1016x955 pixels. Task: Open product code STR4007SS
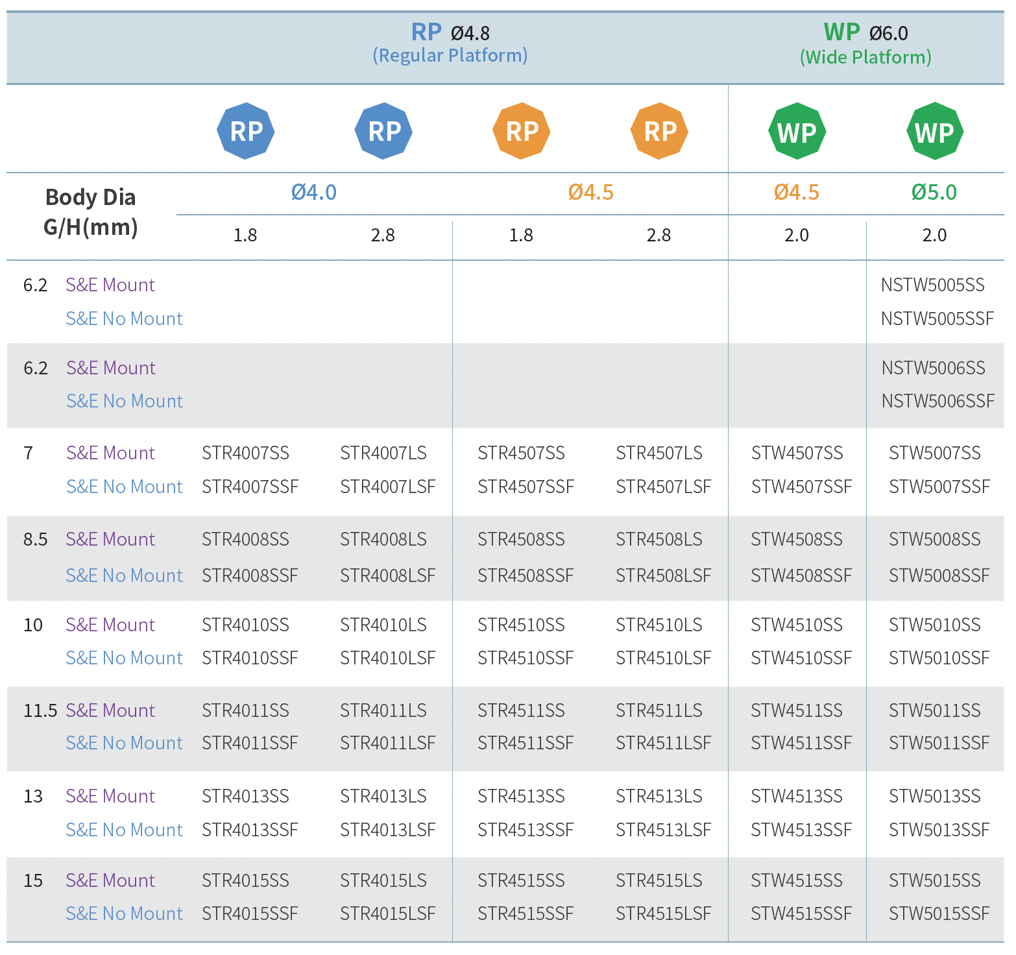[245, 453]
